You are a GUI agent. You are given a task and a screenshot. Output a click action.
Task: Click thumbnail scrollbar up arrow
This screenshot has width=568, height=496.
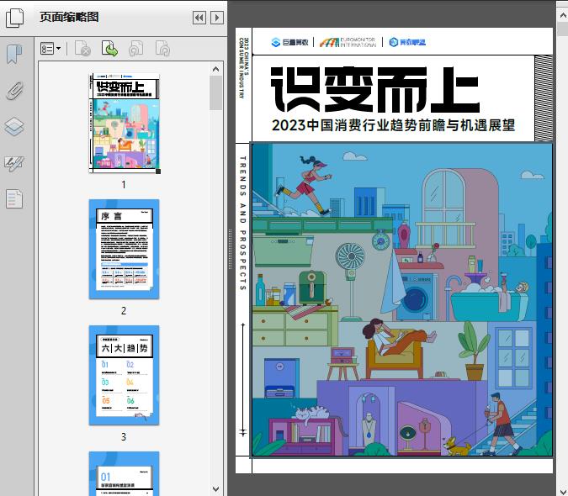pyautogui.click(x=216, y=69)
